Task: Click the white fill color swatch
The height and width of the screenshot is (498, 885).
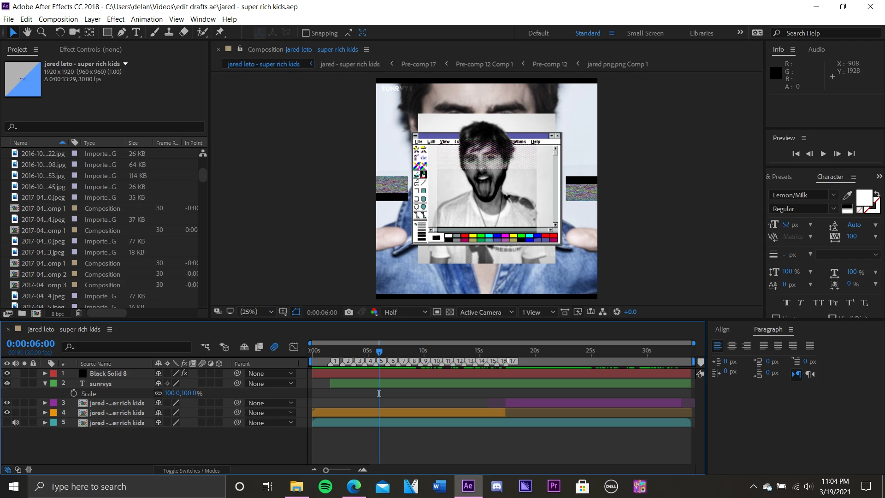Action: click(x=864, y=197)
